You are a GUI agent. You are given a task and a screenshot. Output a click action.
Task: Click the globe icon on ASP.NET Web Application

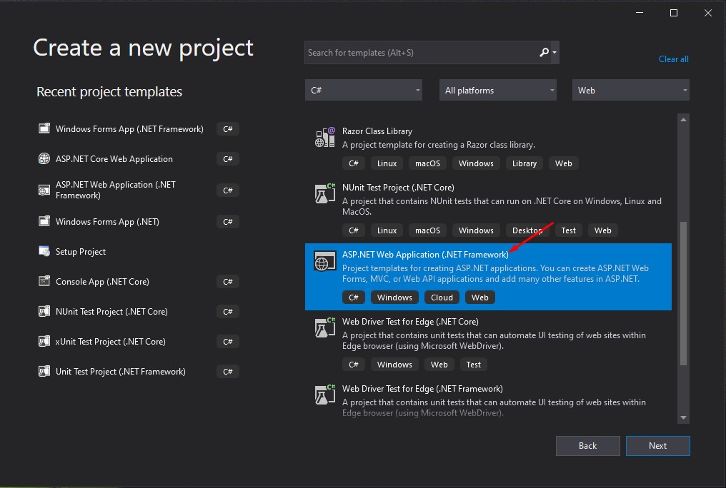324,261
